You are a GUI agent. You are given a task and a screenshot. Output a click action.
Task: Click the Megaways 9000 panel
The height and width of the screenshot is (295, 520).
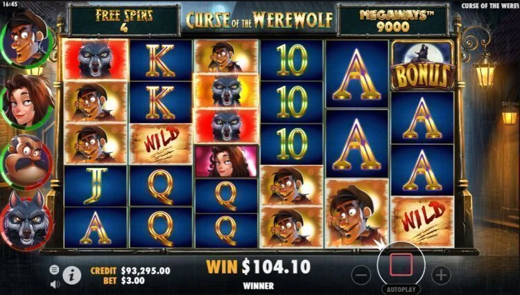tap(393, 20)
